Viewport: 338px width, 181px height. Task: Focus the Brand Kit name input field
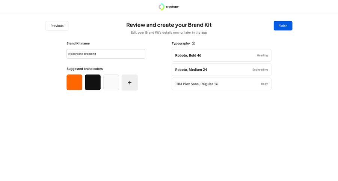[x=106, y=54]
